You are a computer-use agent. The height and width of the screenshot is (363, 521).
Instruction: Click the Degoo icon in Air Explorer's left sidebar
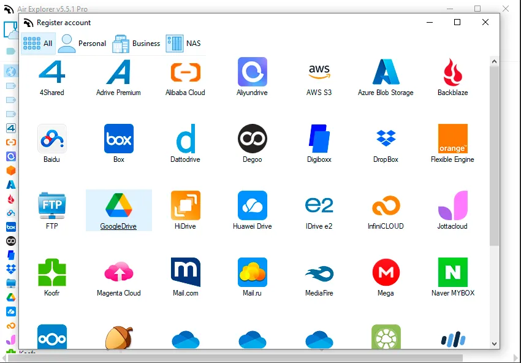11,241
